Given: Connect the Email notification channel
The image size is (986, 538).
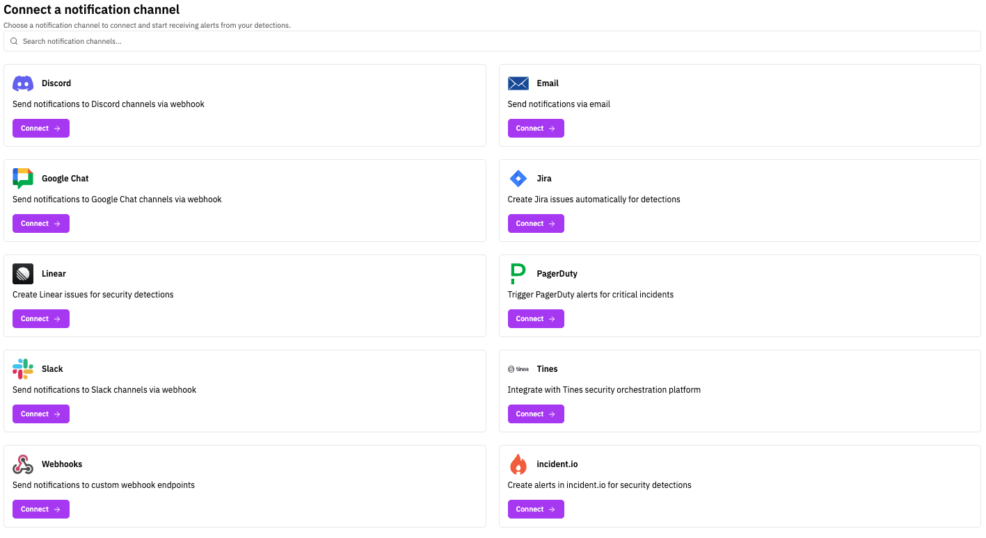Looking at the screenshot, I should [x=536, y=128].
